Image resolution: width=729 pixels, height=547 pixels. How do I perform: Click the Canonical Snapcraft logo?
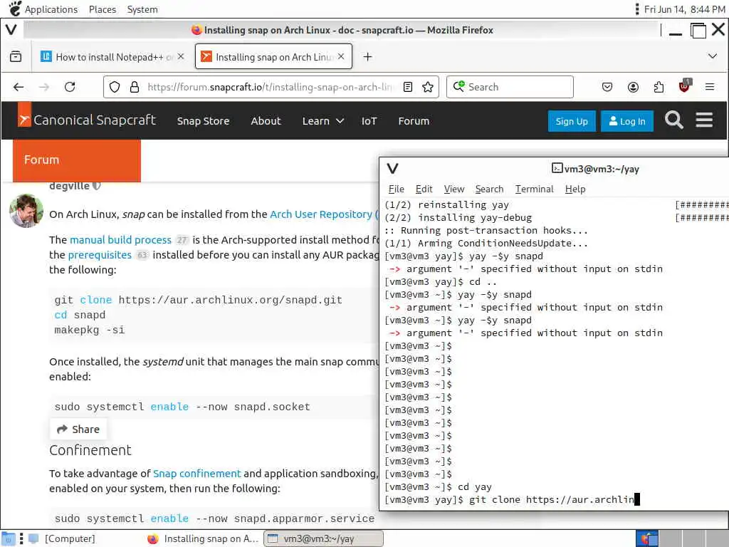(87, 120)
